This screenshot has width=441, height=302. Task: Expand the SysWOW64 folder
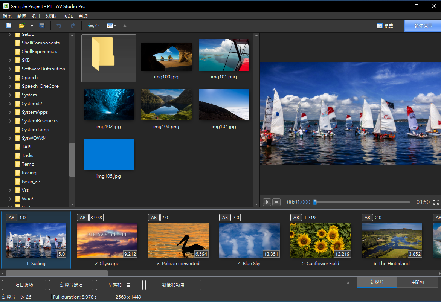click(10, 138)
